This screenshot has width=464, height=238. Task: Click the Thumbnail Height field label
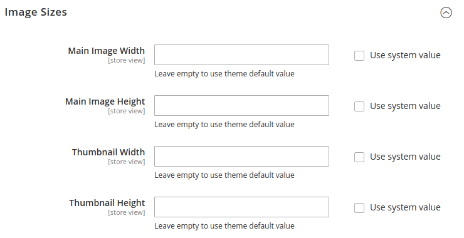107,203
